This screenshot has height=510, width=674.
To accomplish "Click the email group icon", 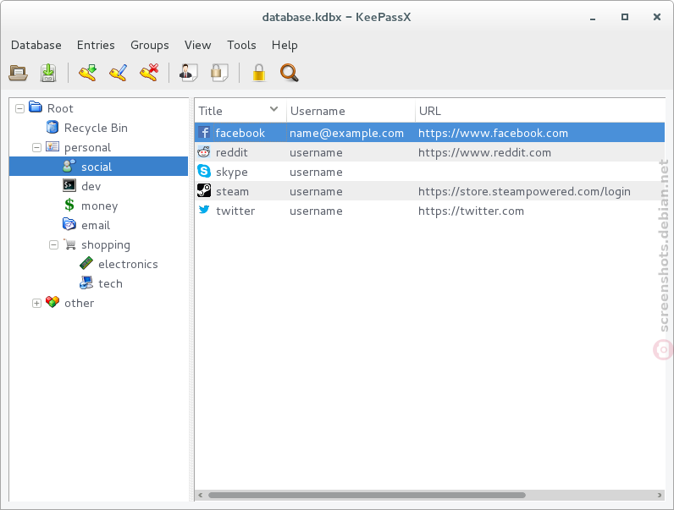I will [x=69, y=224].
